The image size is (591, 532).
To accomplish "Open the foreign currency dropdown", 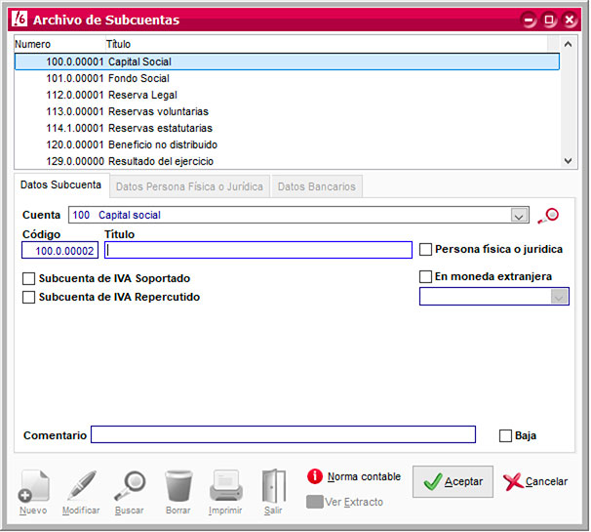I will pos(559,297).
